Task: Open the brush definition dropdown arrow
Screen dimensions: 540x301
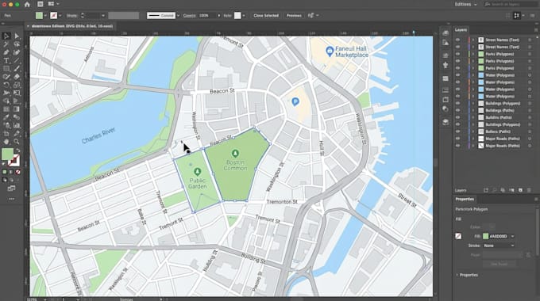Action: (178, 16)
